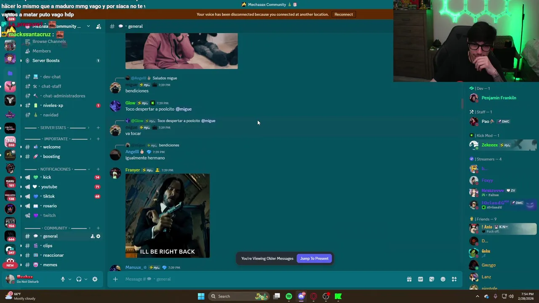Click Jump To Present button

[314, 258]
